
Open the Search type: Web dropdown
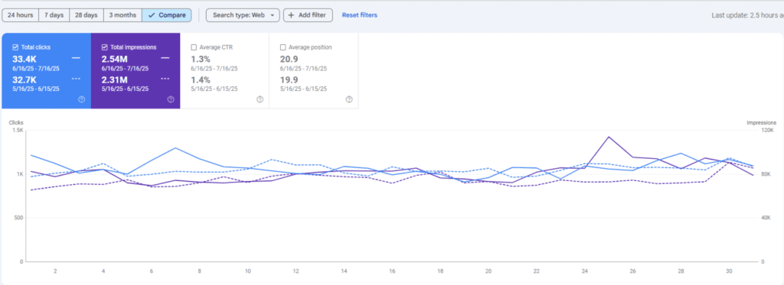pos(243,15)
